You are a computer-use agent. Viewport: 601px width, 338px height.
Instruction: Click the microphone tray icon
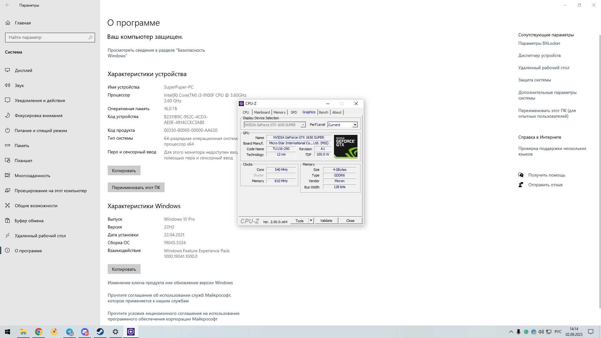click(x=518, y=332)
